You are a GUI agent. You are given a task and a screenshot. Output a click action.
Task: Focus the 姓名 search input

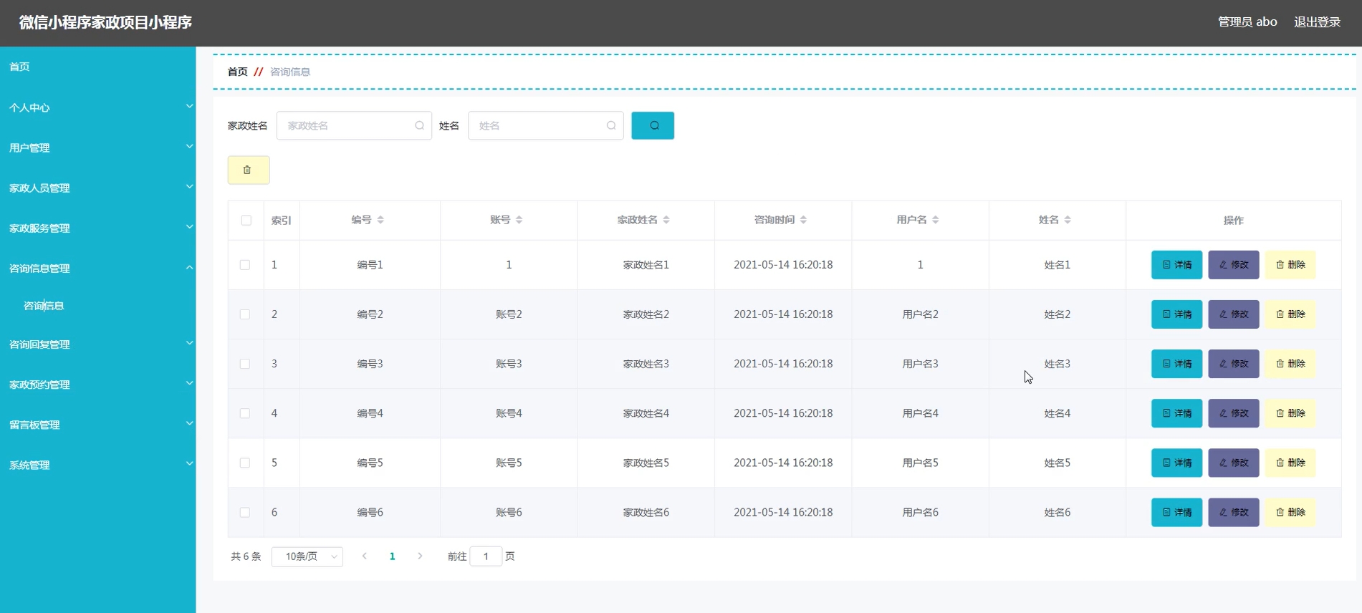[546, 125]
